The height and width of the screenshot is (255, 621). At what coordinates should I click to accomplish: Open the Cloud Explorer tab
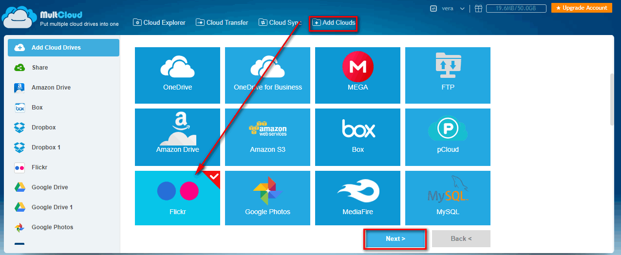point(159,22)
